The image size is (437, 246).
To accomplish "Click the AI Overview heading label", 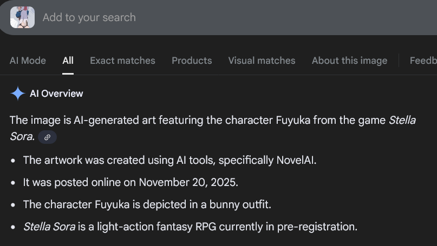I will (56, 94).
